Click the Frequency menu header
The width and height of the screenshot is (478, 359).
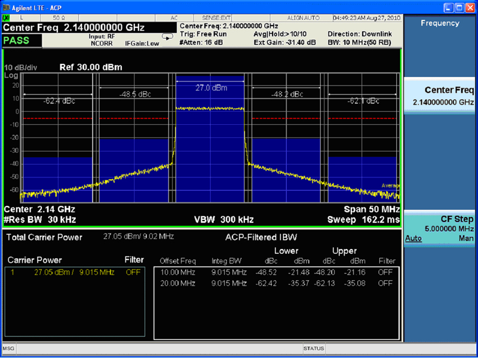pos(440,23)
